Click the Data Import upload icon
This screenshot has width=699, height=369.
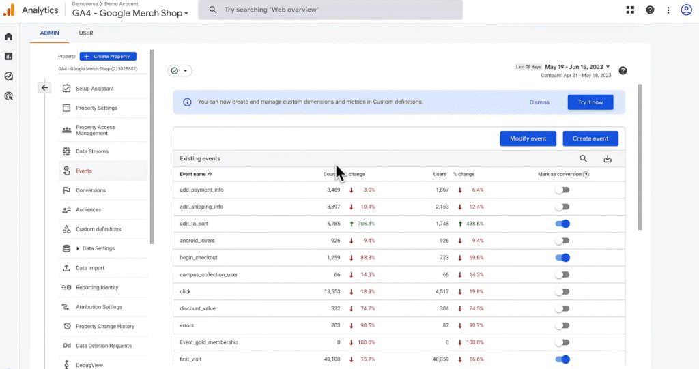(66, 268)
